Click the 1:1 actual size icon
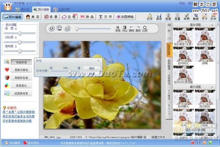The height and width of the screenshot is (147, 220). tap(67, 28)
